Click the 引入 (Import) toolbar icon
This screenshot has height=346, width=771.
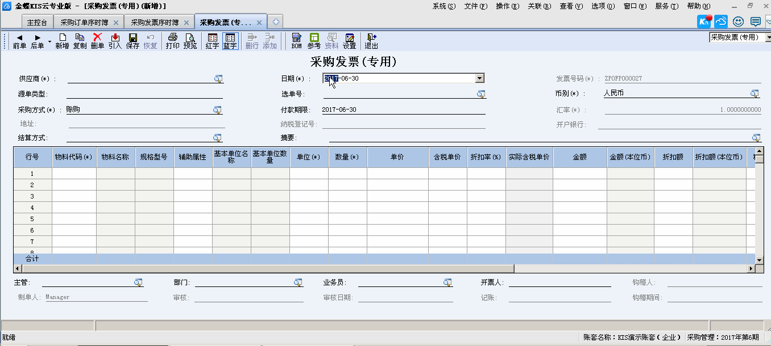[115, 41]
